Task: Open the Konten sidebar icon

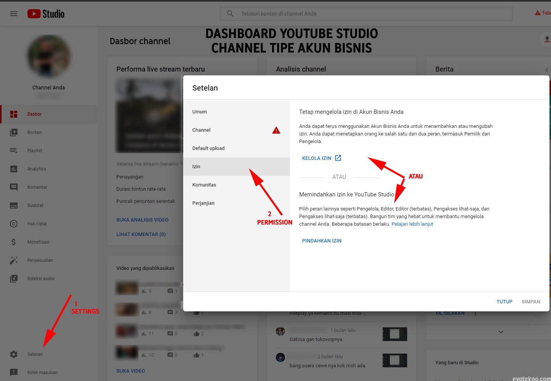Action: 14,132
